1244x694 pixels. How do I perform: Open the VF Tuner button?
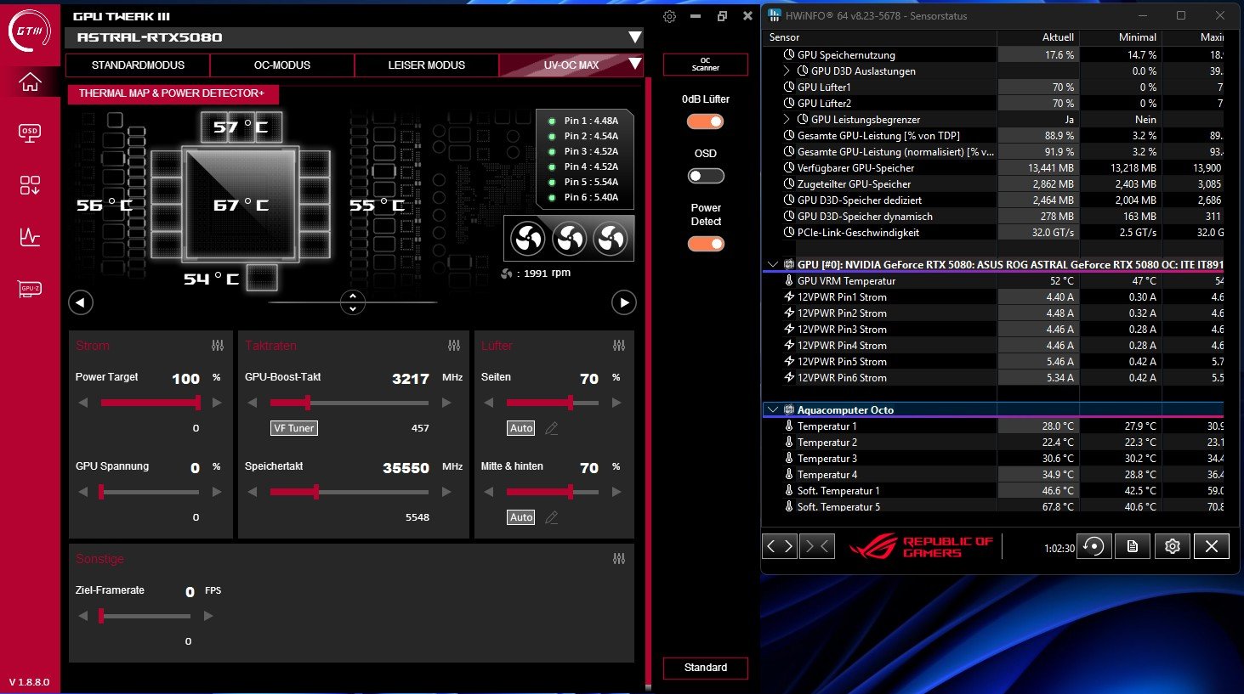[x=294, y=428]
